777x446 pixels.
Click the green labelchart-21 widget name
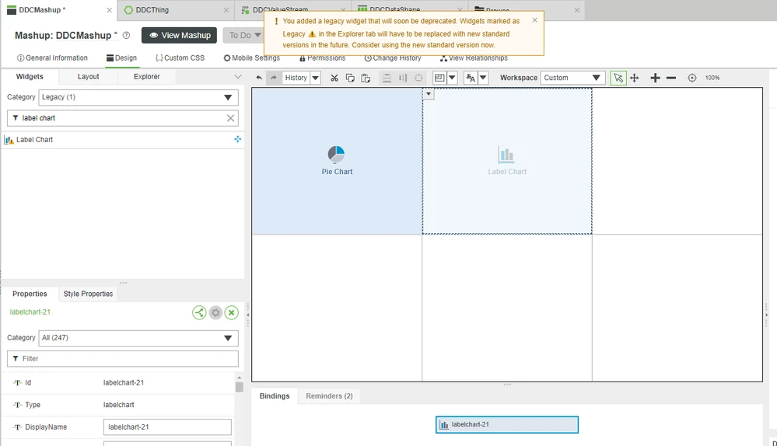[30, 312]
